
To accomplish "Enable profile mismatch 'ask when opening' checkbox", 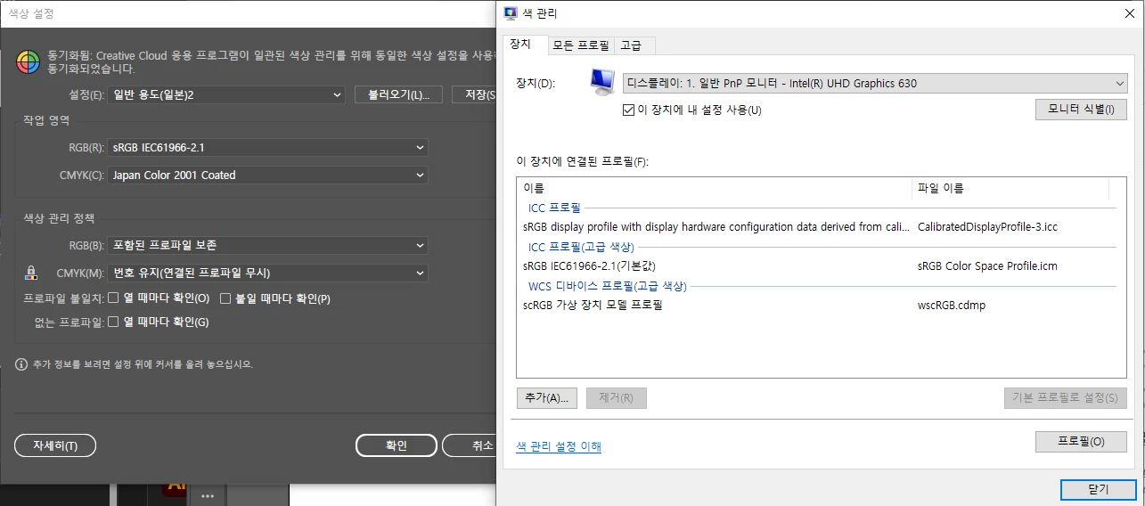I will [113, 298].
